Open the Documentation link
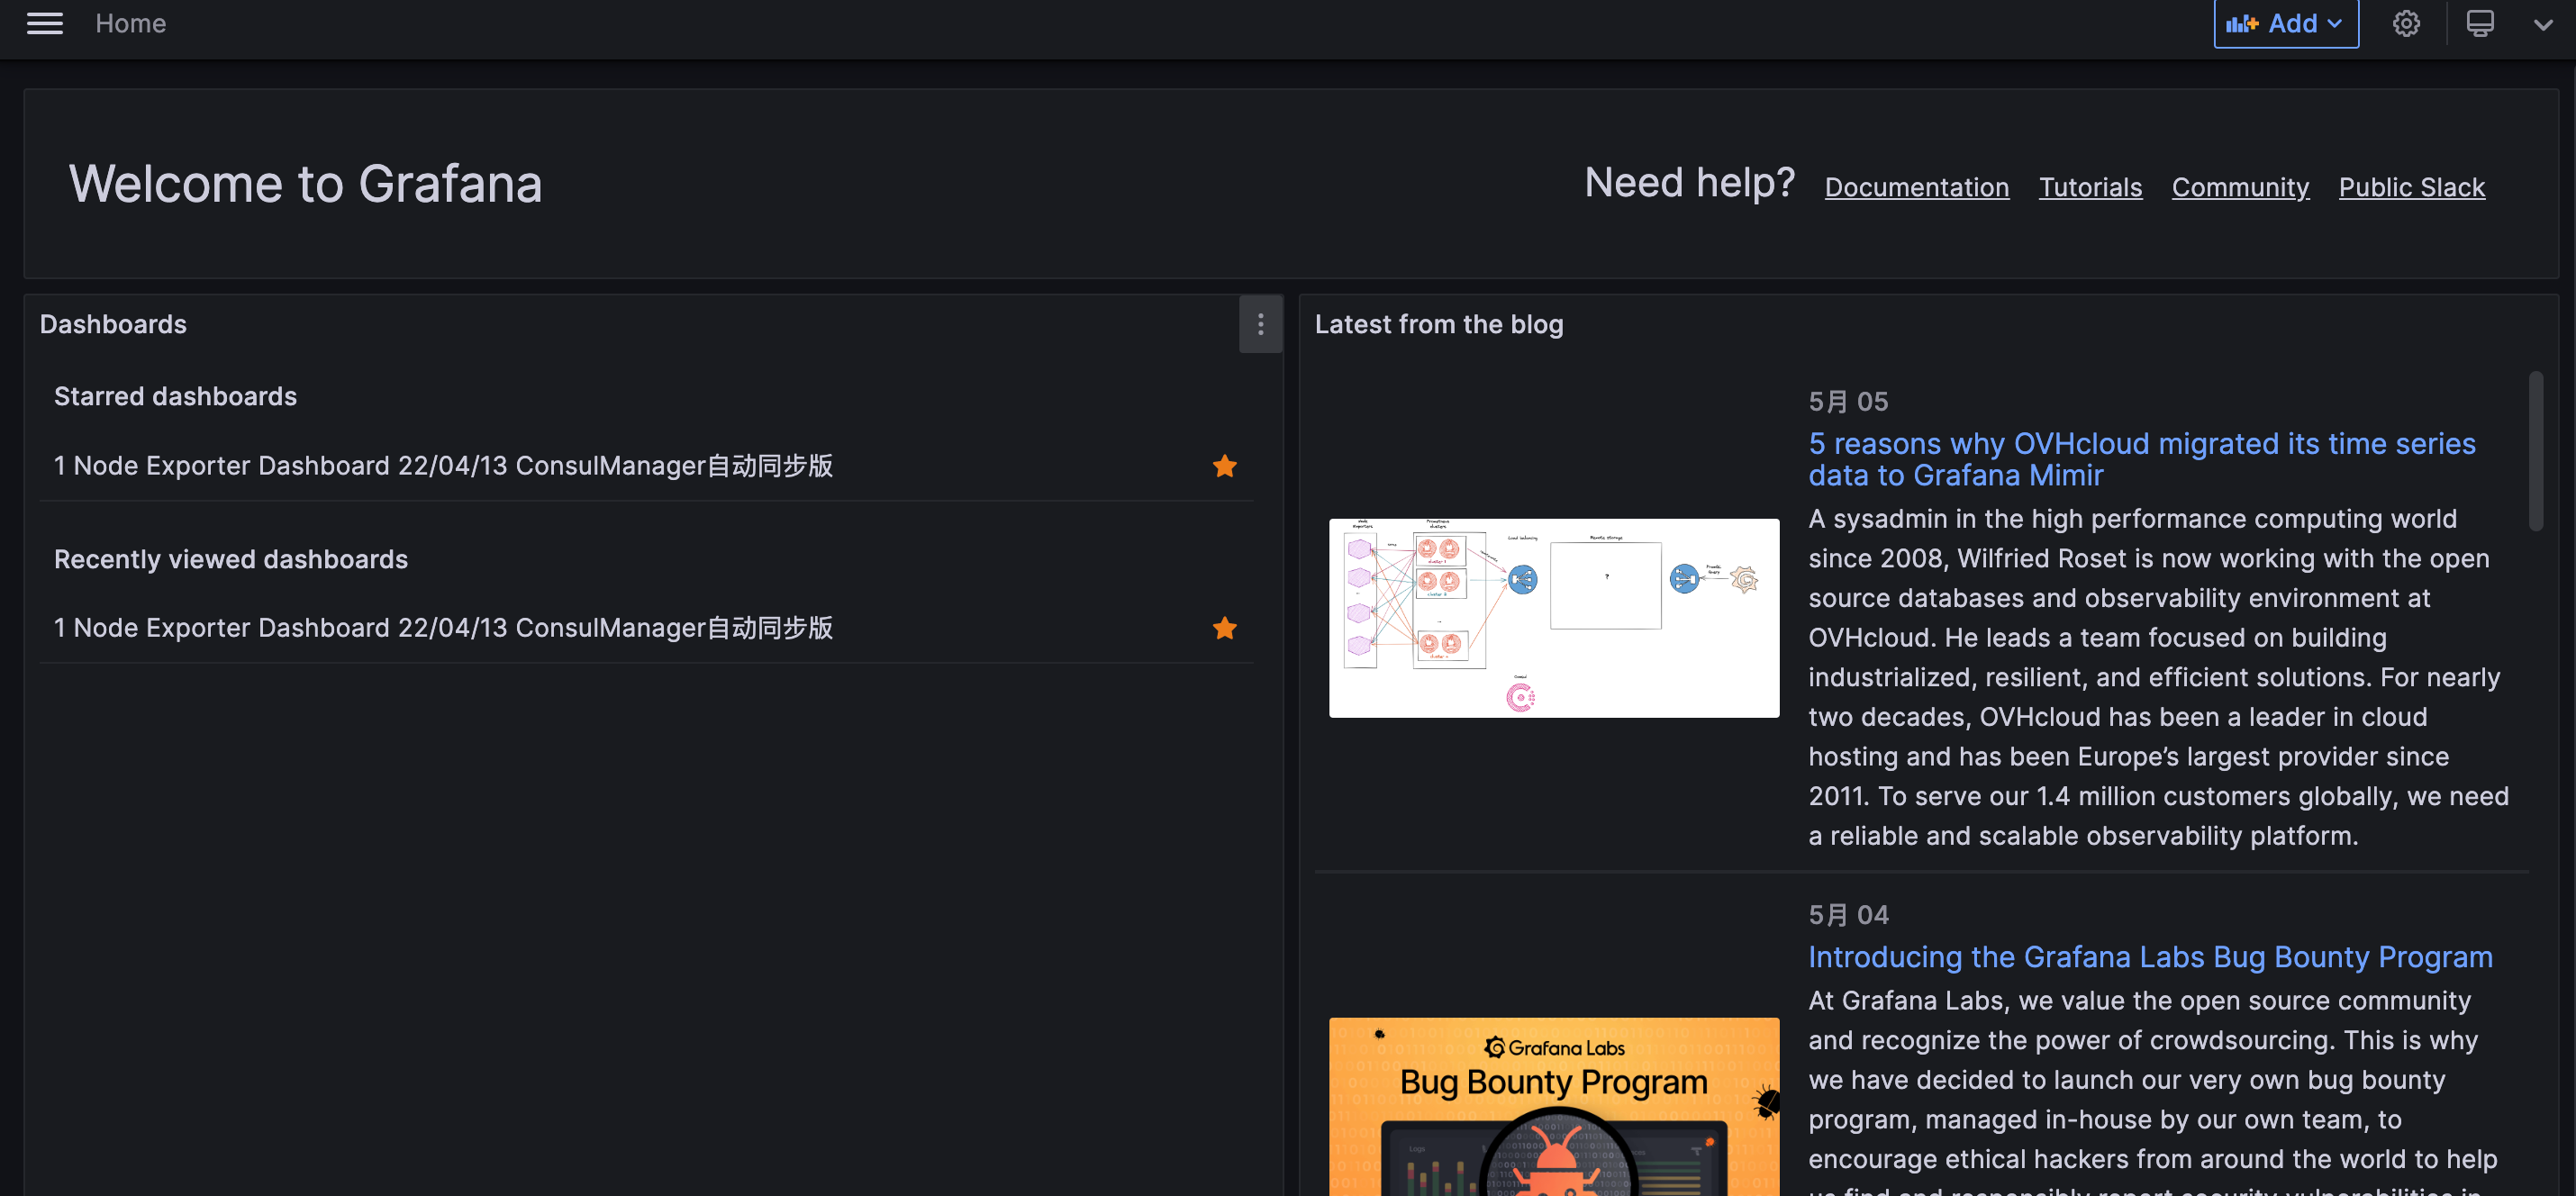The height and width of the screenshot is (1196, 2576). (1916, 187)
